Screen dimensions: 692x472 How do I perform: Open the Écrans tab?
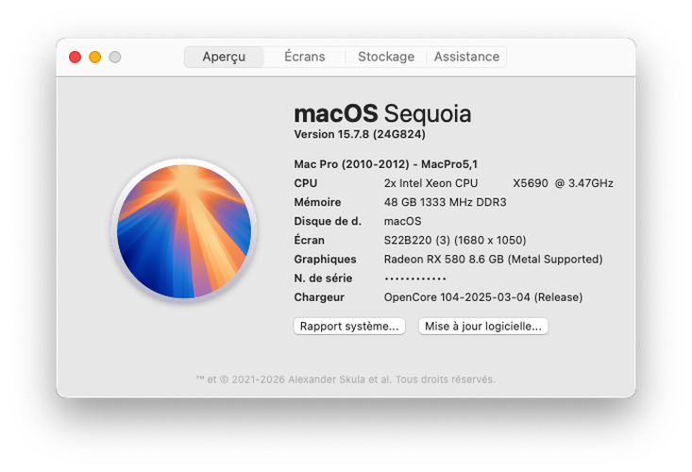tap(305, 57)
